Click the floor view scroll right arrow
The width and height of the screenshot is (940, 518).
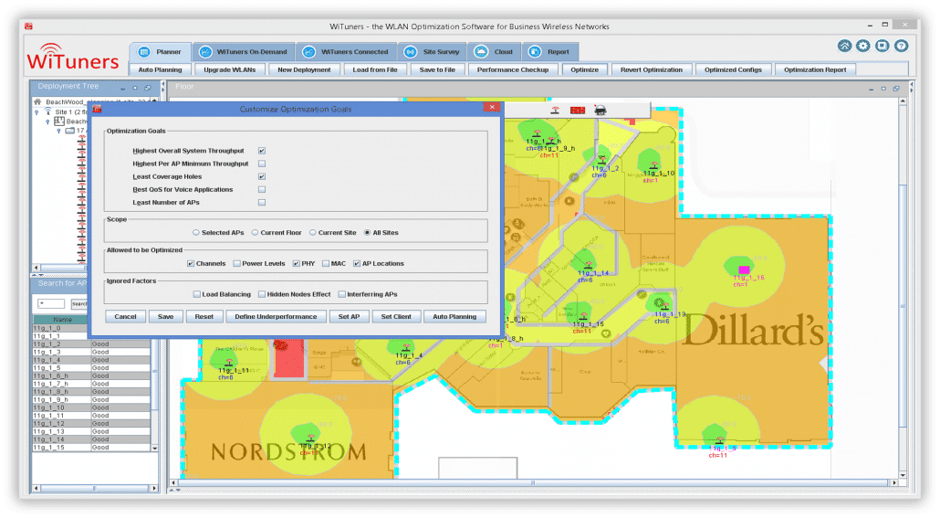[x=893, y=482]
